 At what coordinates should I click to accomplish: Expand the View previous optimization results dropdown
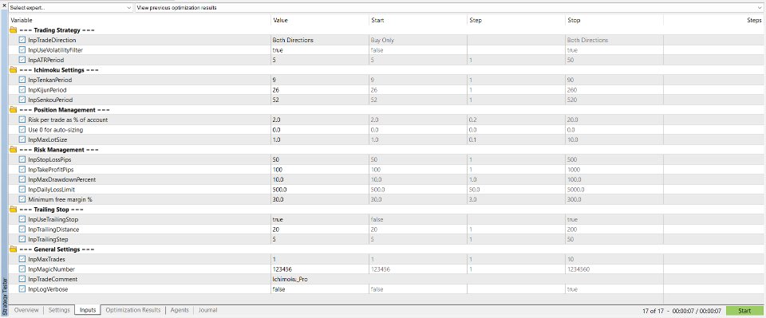pyautogui.click(x=449, y=8)
